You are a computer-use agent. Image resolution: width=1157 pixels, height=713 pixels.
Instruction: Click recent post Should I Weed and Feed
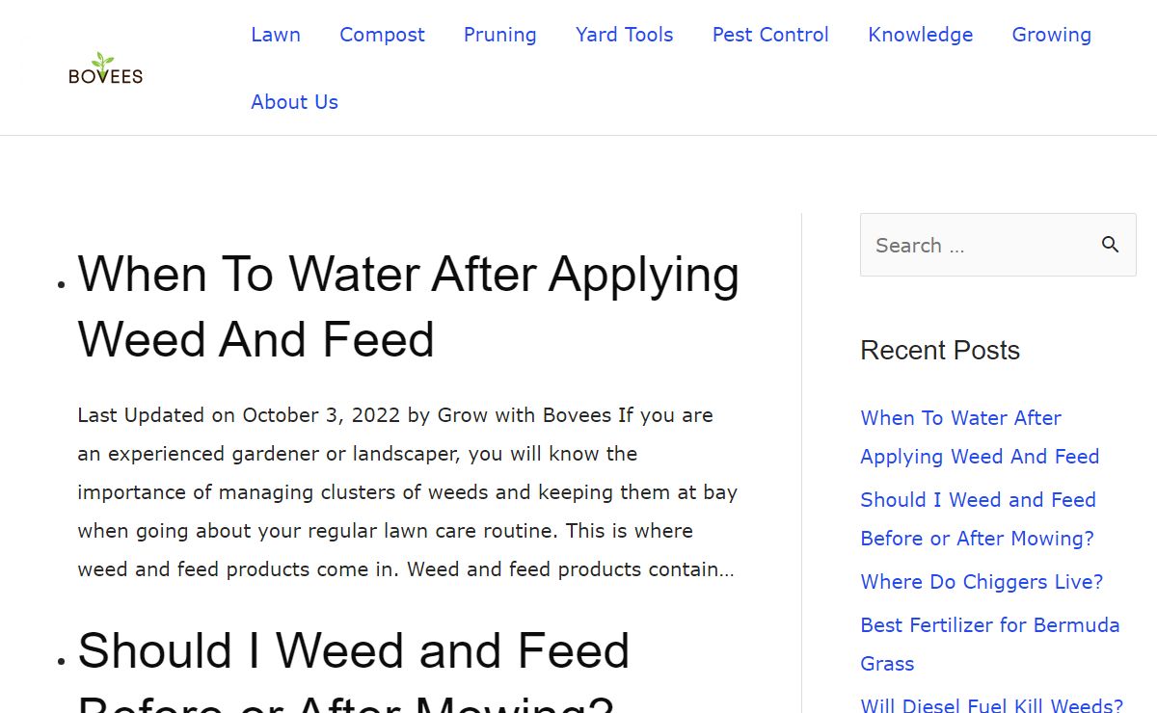pyautogui.click(x=978, y=518)
